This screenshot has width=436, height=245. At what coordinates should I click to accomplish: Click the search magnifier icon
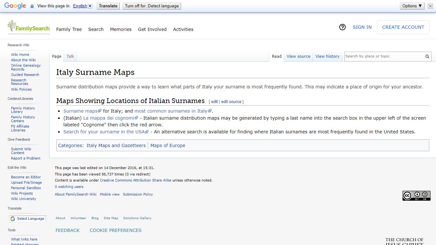(427, 56)
